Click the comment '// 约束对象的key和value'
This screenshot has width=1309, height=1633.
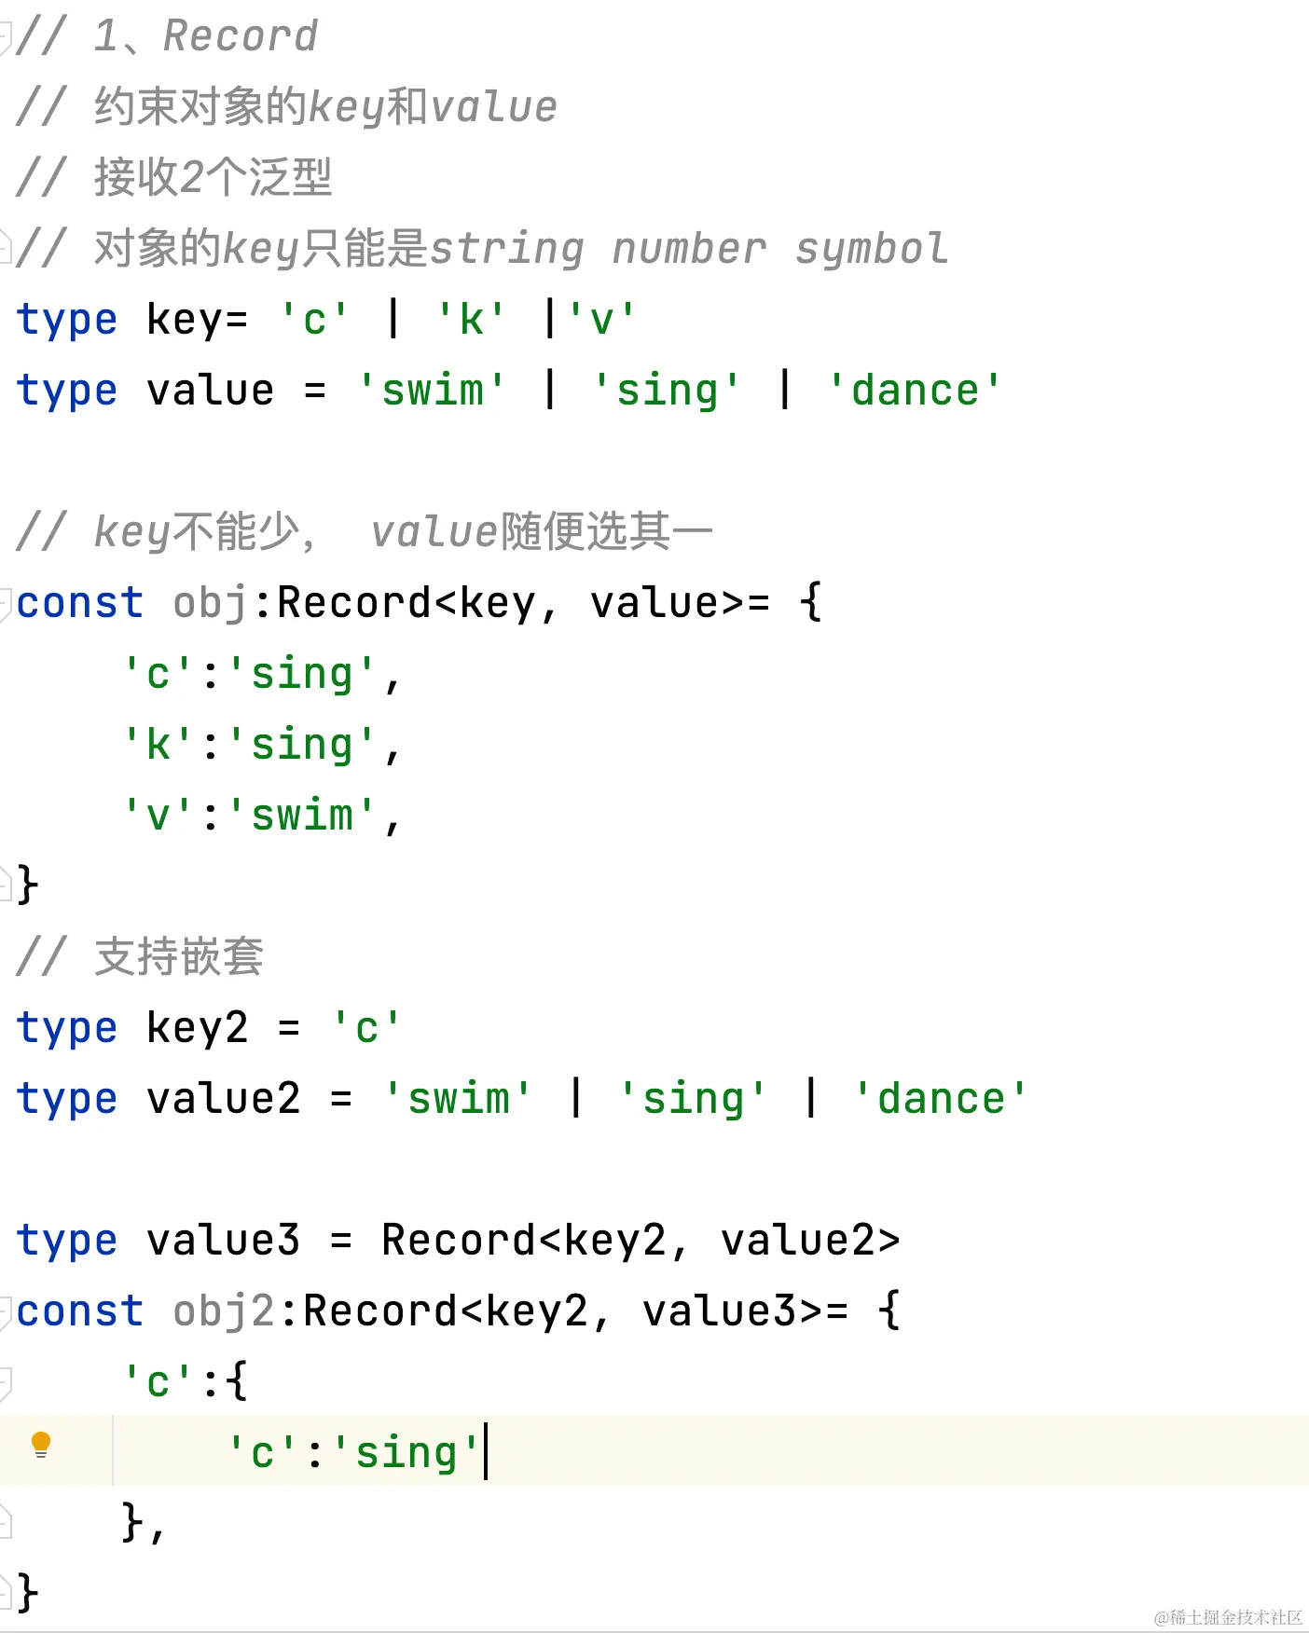(287, 106)
